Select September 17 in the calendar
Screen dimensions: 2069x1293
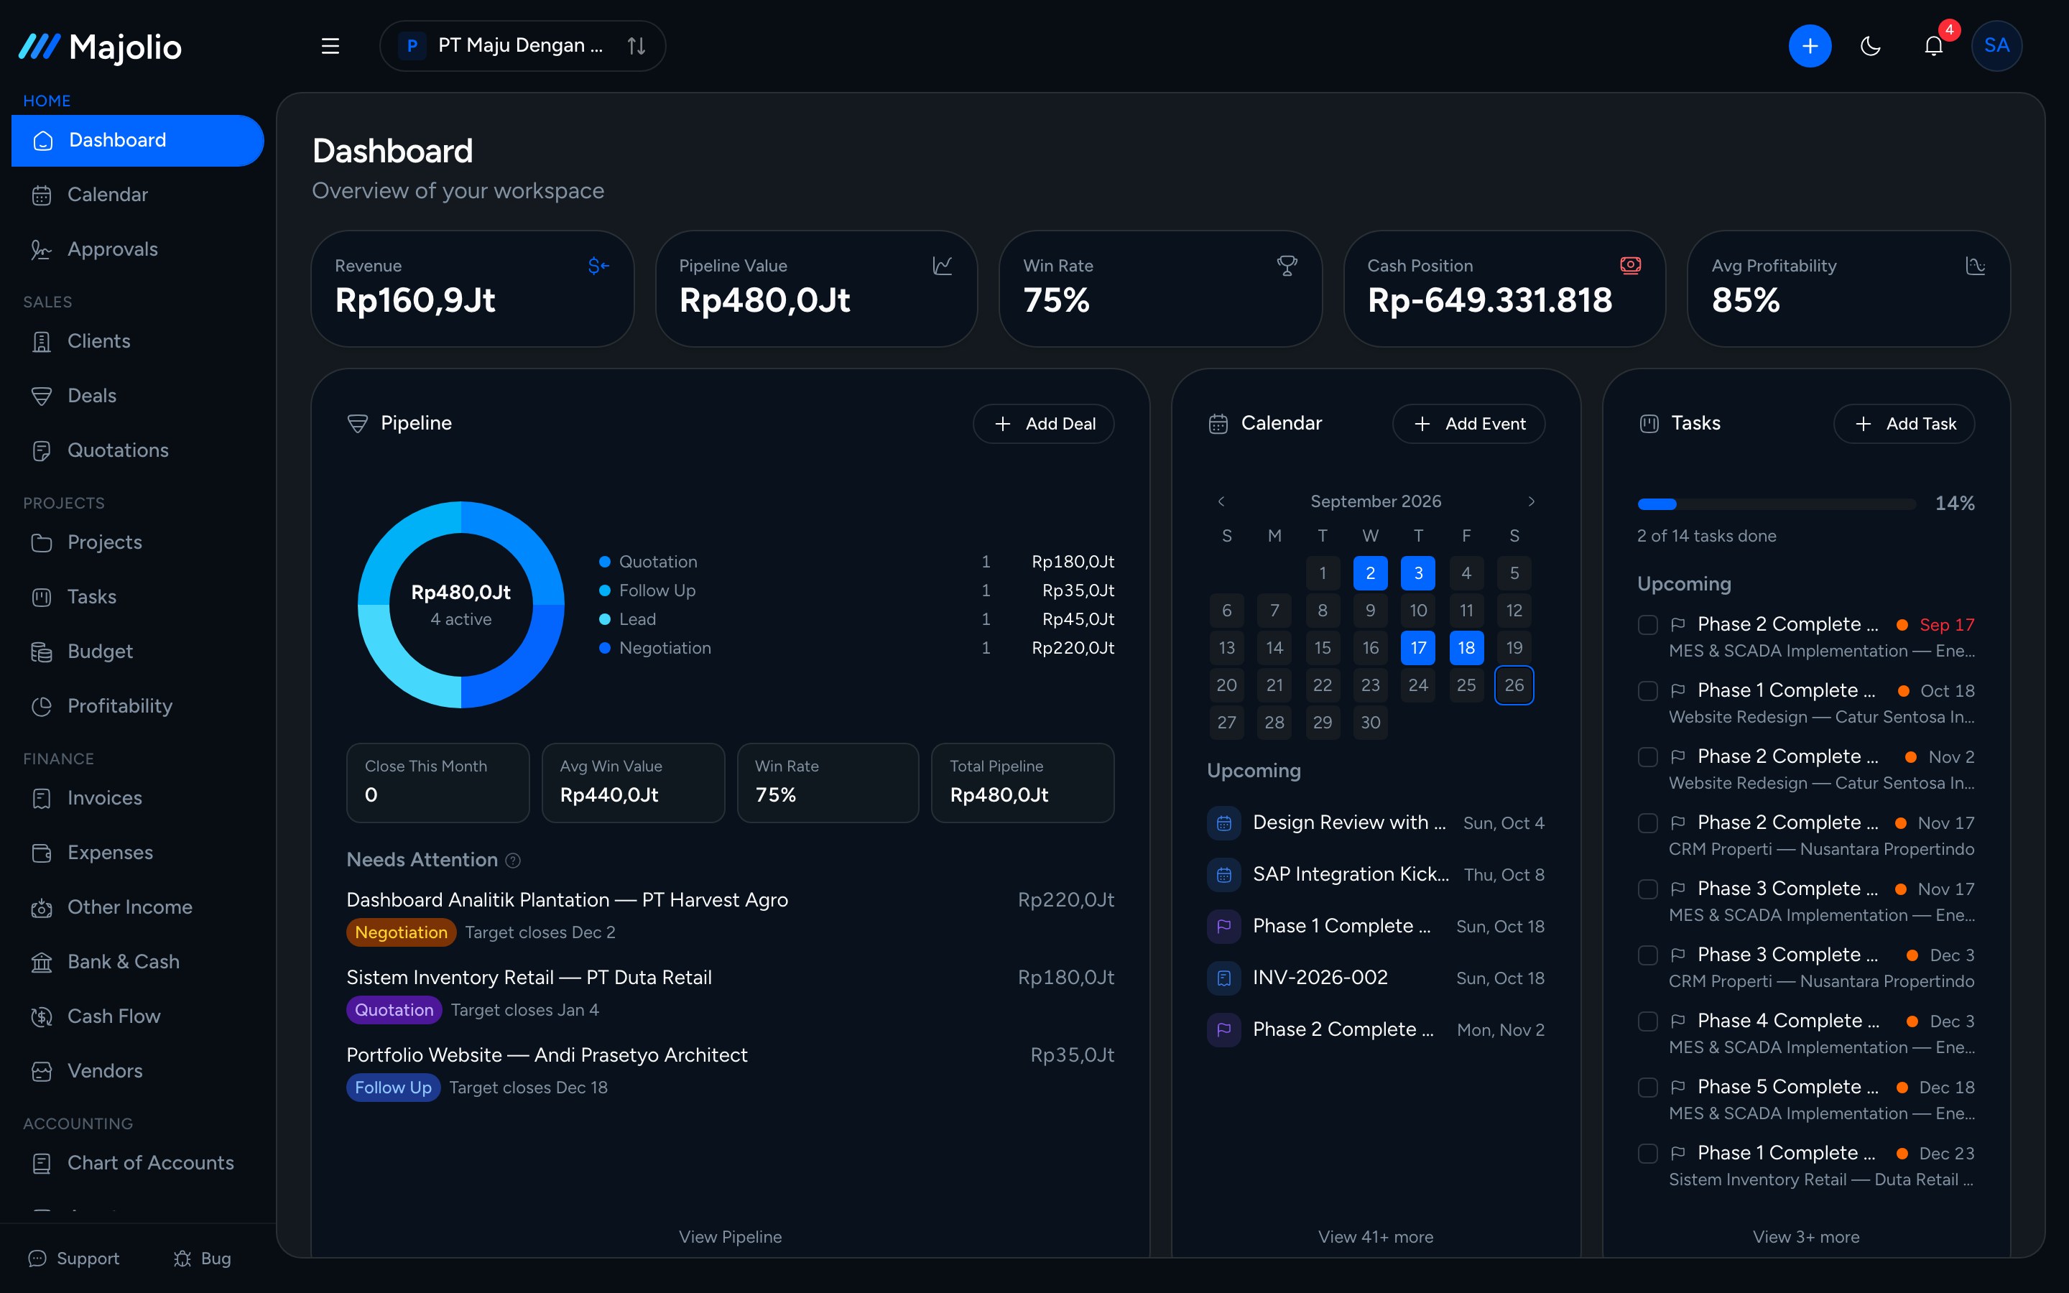point(1417,648)
